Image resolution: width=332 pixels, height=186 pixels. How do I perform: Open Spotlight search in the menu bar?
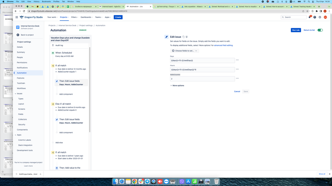[x=309, y=1]
